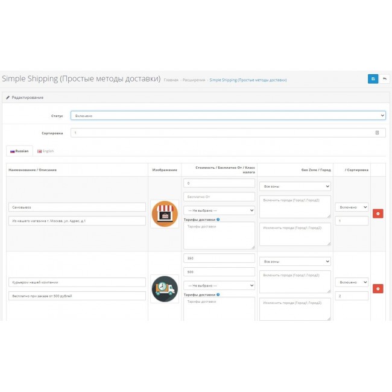Select the Russian language tab
Screen dimensions: 392x392
click(19, 151)
